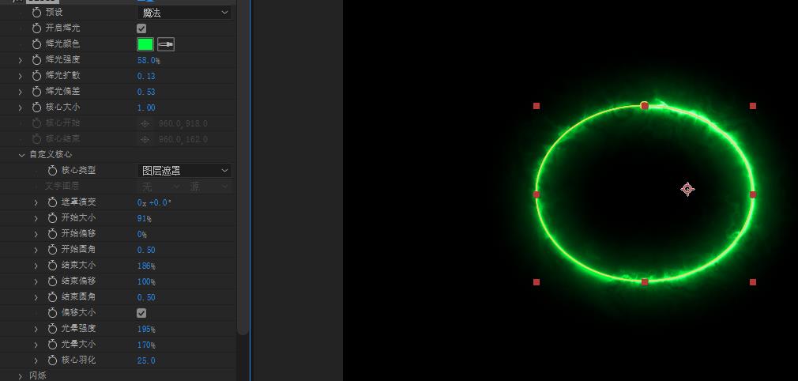Click the 25.0 核心羽化 value
The image size is (798, 381).
[146, 360]
